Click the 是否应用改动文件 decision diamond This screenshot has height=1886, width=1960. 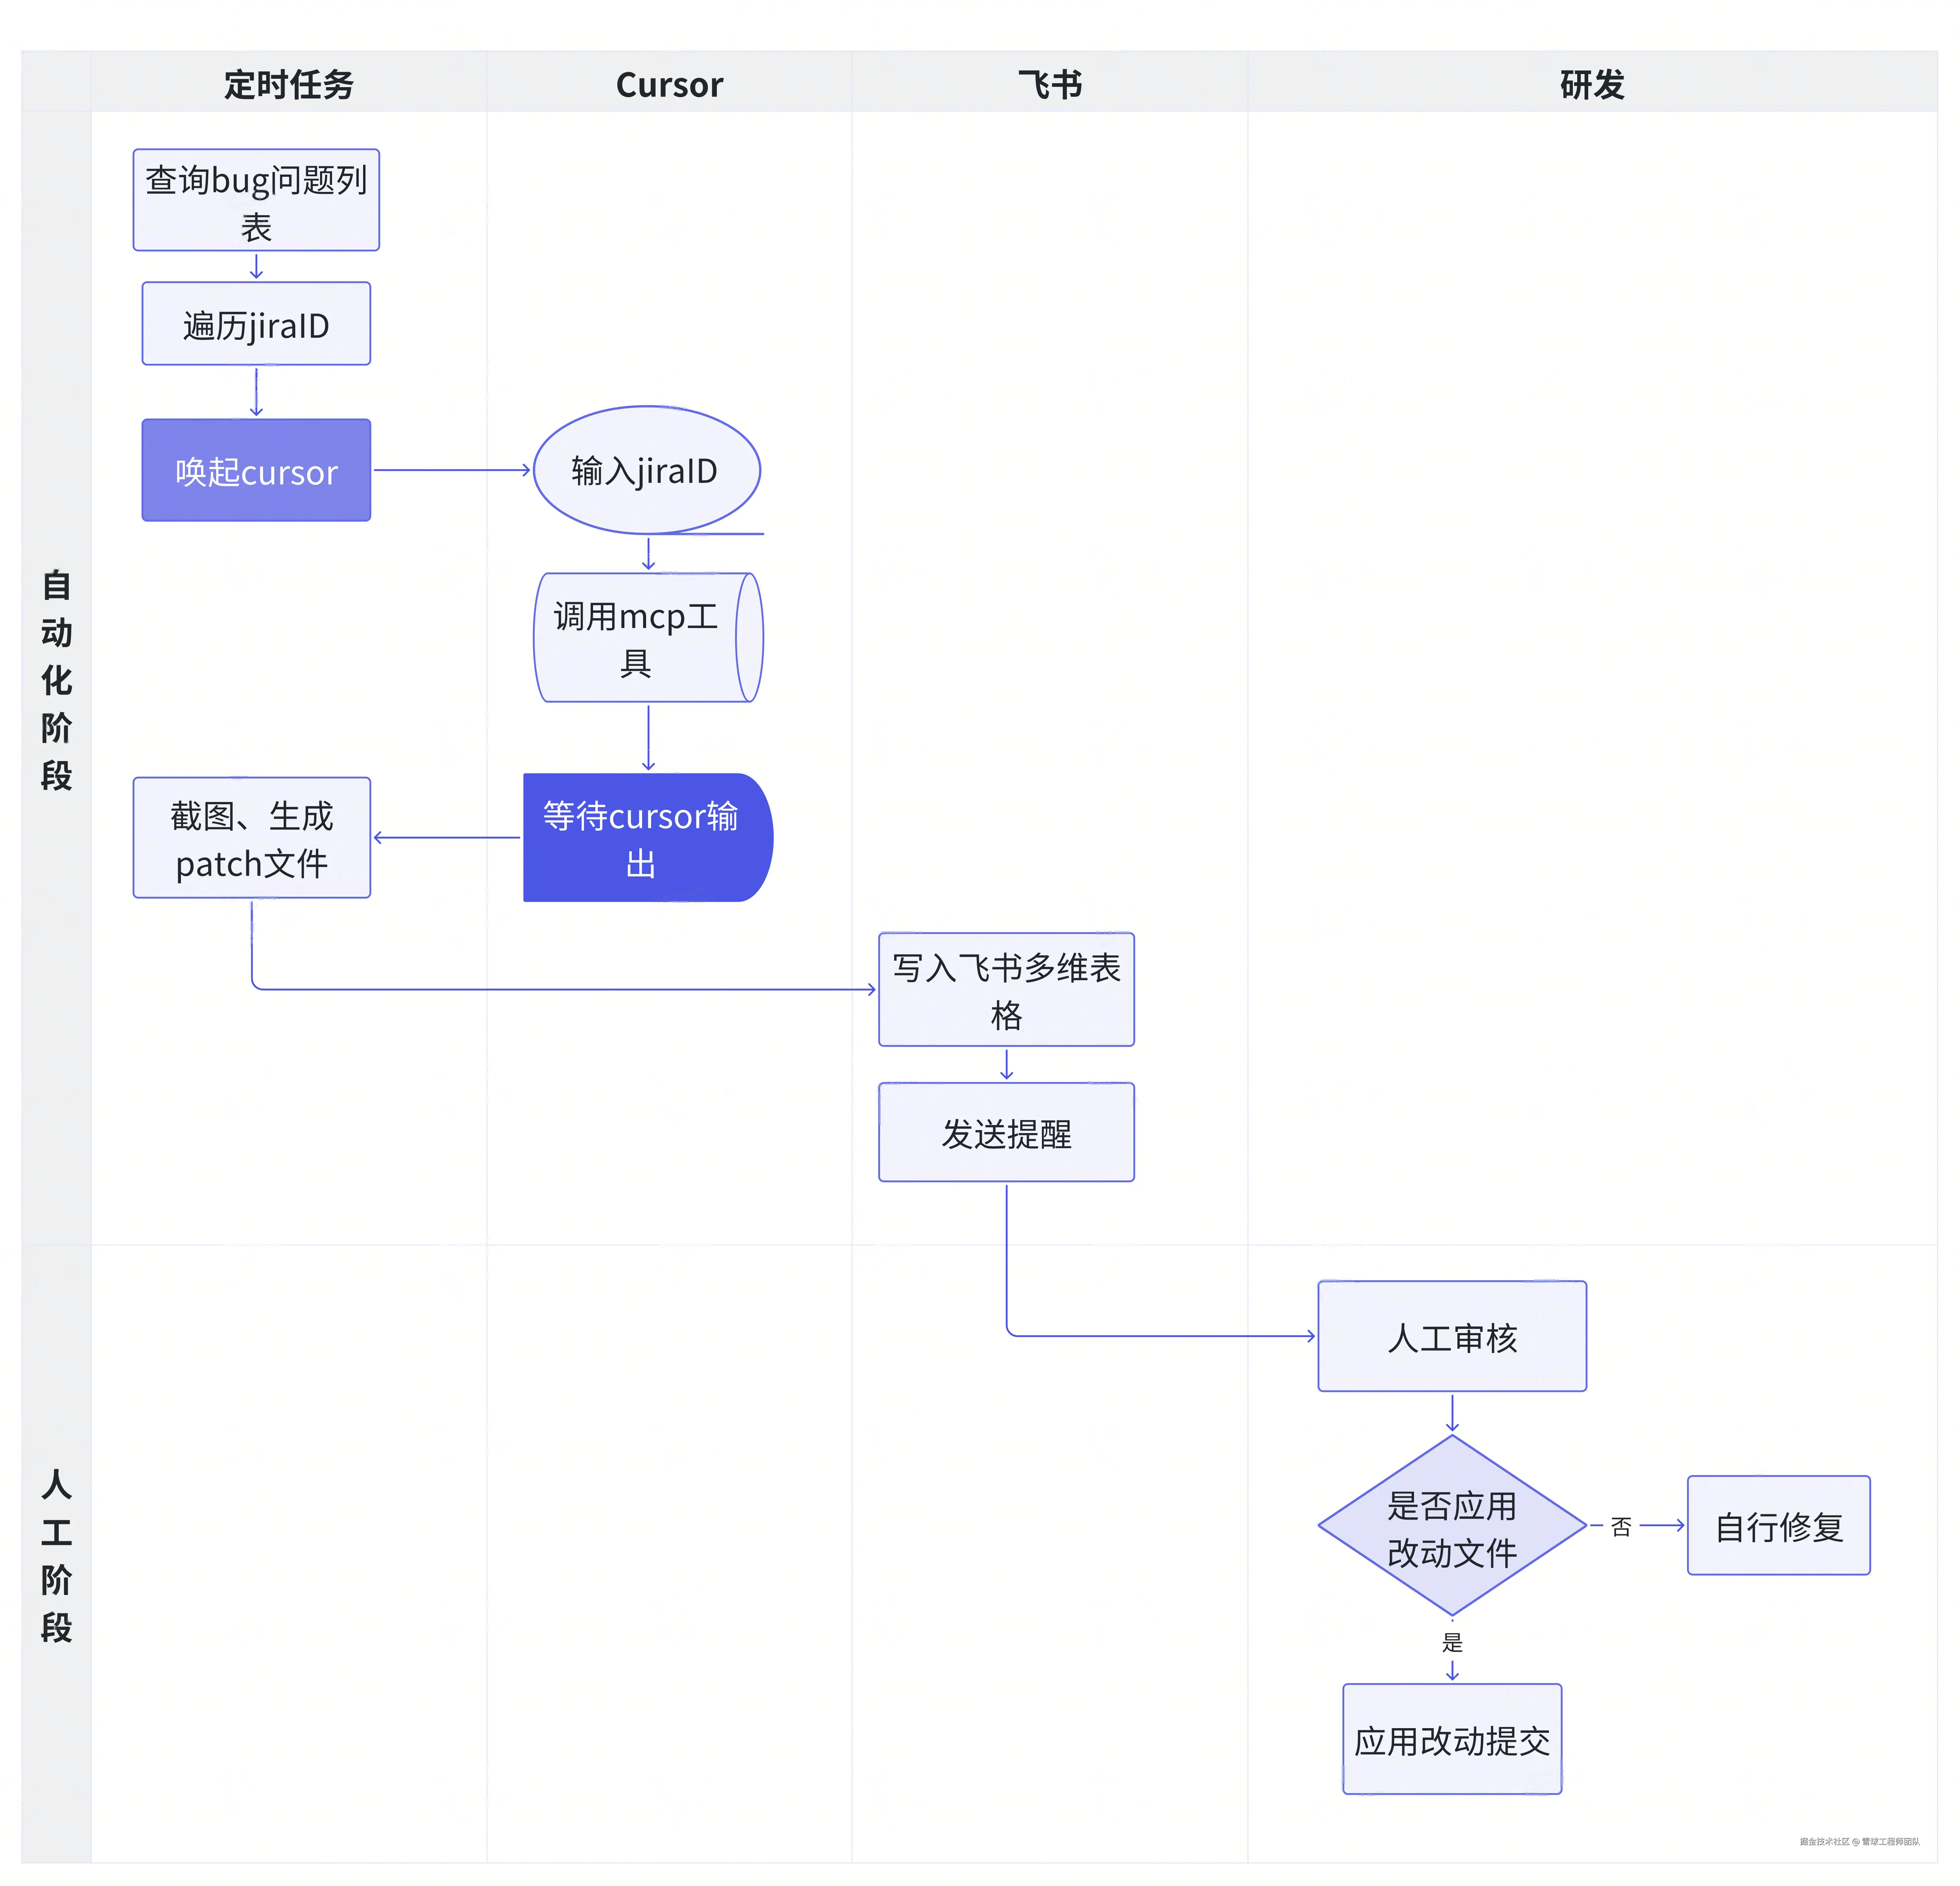[1452, 1527]
